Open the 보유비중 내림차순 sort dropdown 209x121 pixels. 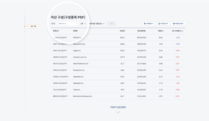(97, 24)
